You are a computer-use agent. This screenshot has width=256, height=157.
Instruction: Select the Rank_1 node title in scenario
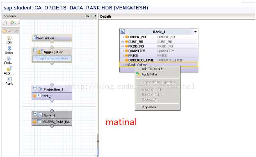point(49,115)
